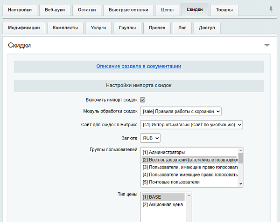The width and height of the screenshot is (280, 222).
Task: Open the Лог sub-tab
Action: click(182, 28)
